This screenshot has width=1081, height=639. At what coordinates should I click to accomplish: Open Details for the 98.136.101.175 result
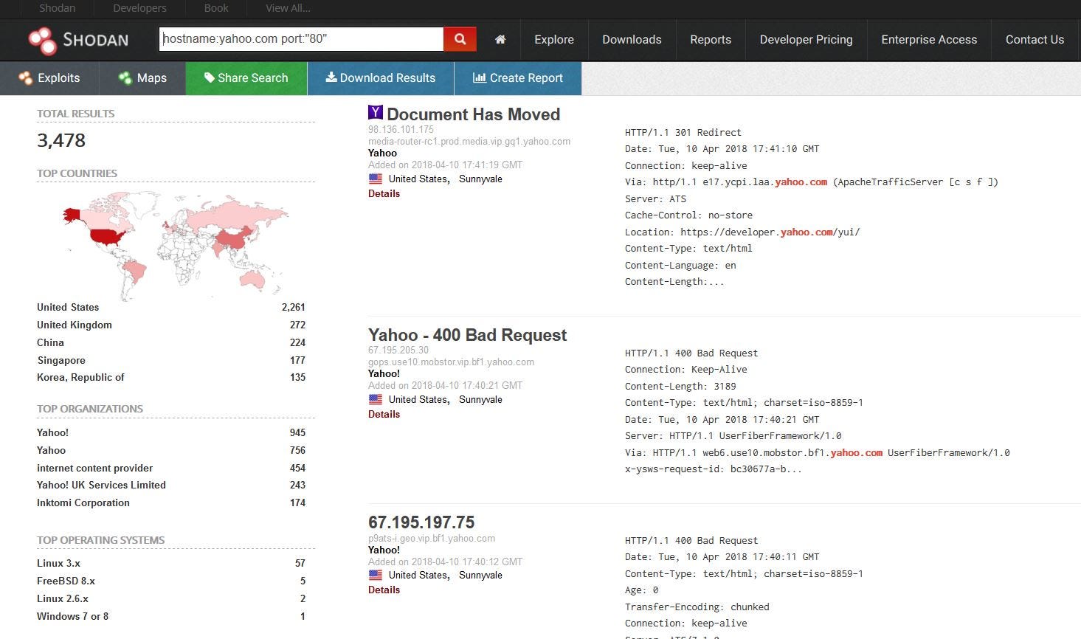click(384, 193)
